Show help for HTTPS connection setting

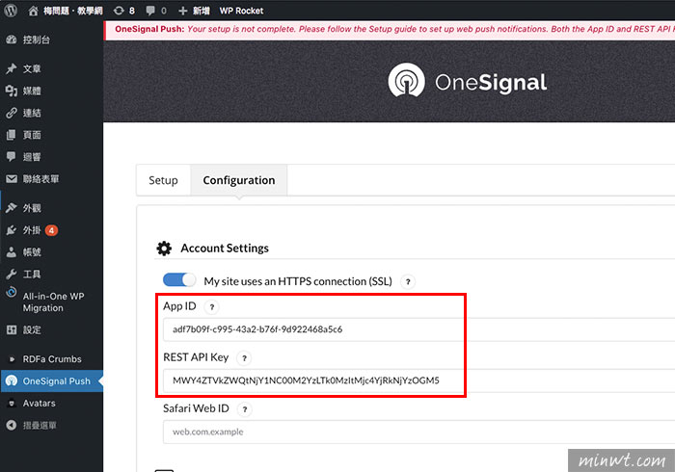click(408, 282)
